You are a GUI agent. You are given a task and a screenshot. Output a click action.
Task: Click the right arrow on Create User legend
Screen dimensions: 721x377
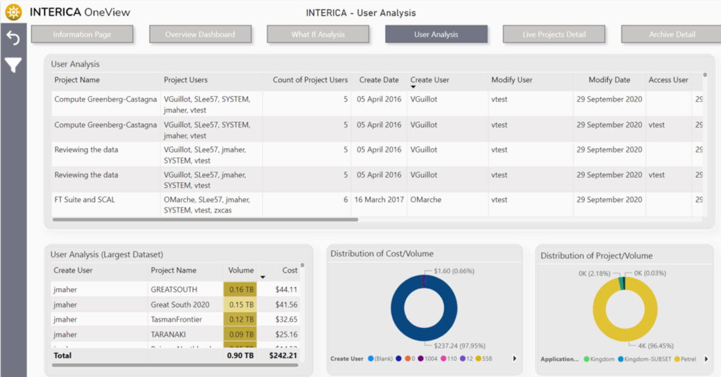(x=515, y=358)
